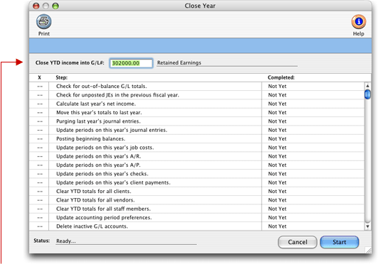Click scrollbar down arrow in step list
The image size is (378, 264).
pyautogui.click(x=367, y=226)
